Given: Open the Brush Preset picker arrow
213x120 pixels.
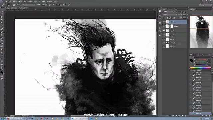Looking at the screenshot, I should pyautogui.click(x=11, y=5).
